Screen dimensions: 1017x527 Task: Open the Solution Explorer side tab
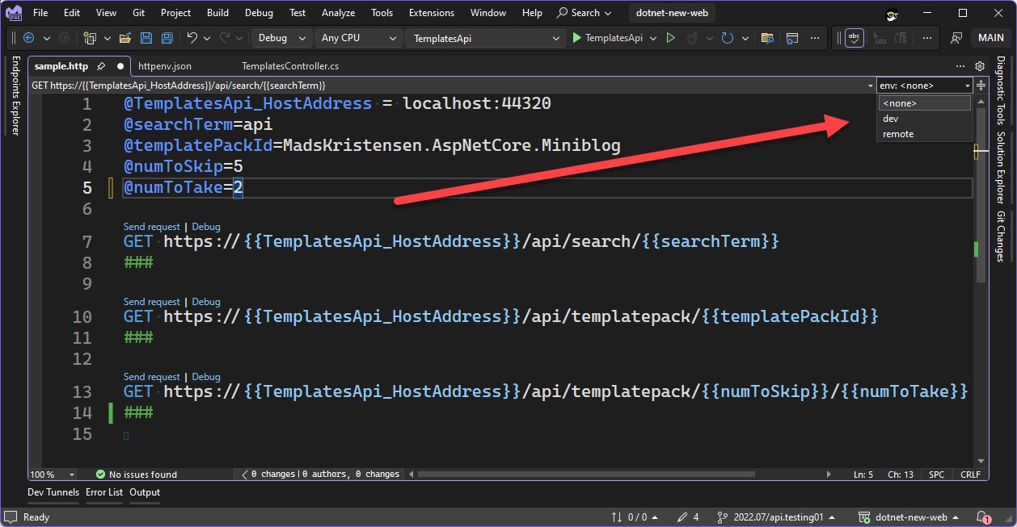(x=1001, y=168)
